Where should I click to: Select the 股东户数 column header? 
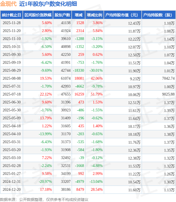62,15
